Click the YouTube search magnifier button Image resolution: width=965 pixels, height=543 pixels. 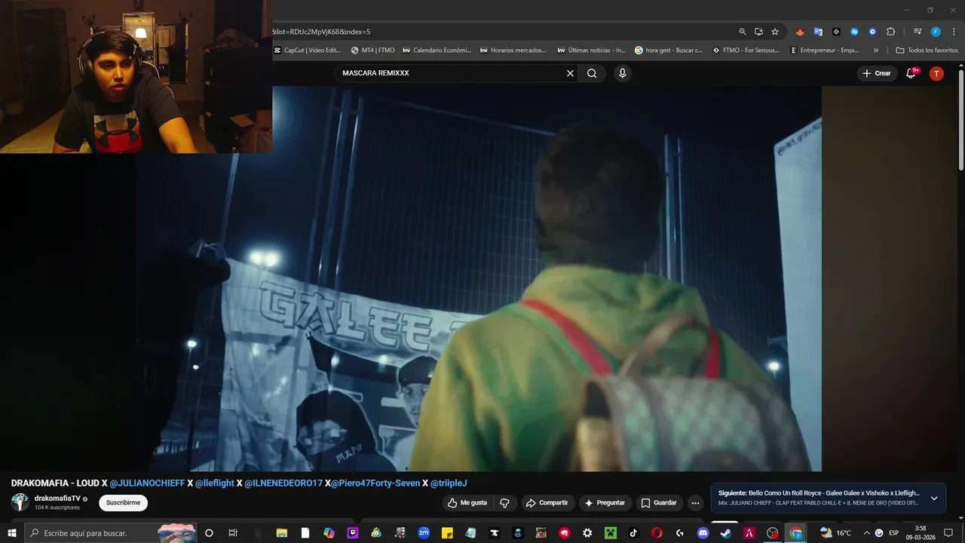coord(592,73)
